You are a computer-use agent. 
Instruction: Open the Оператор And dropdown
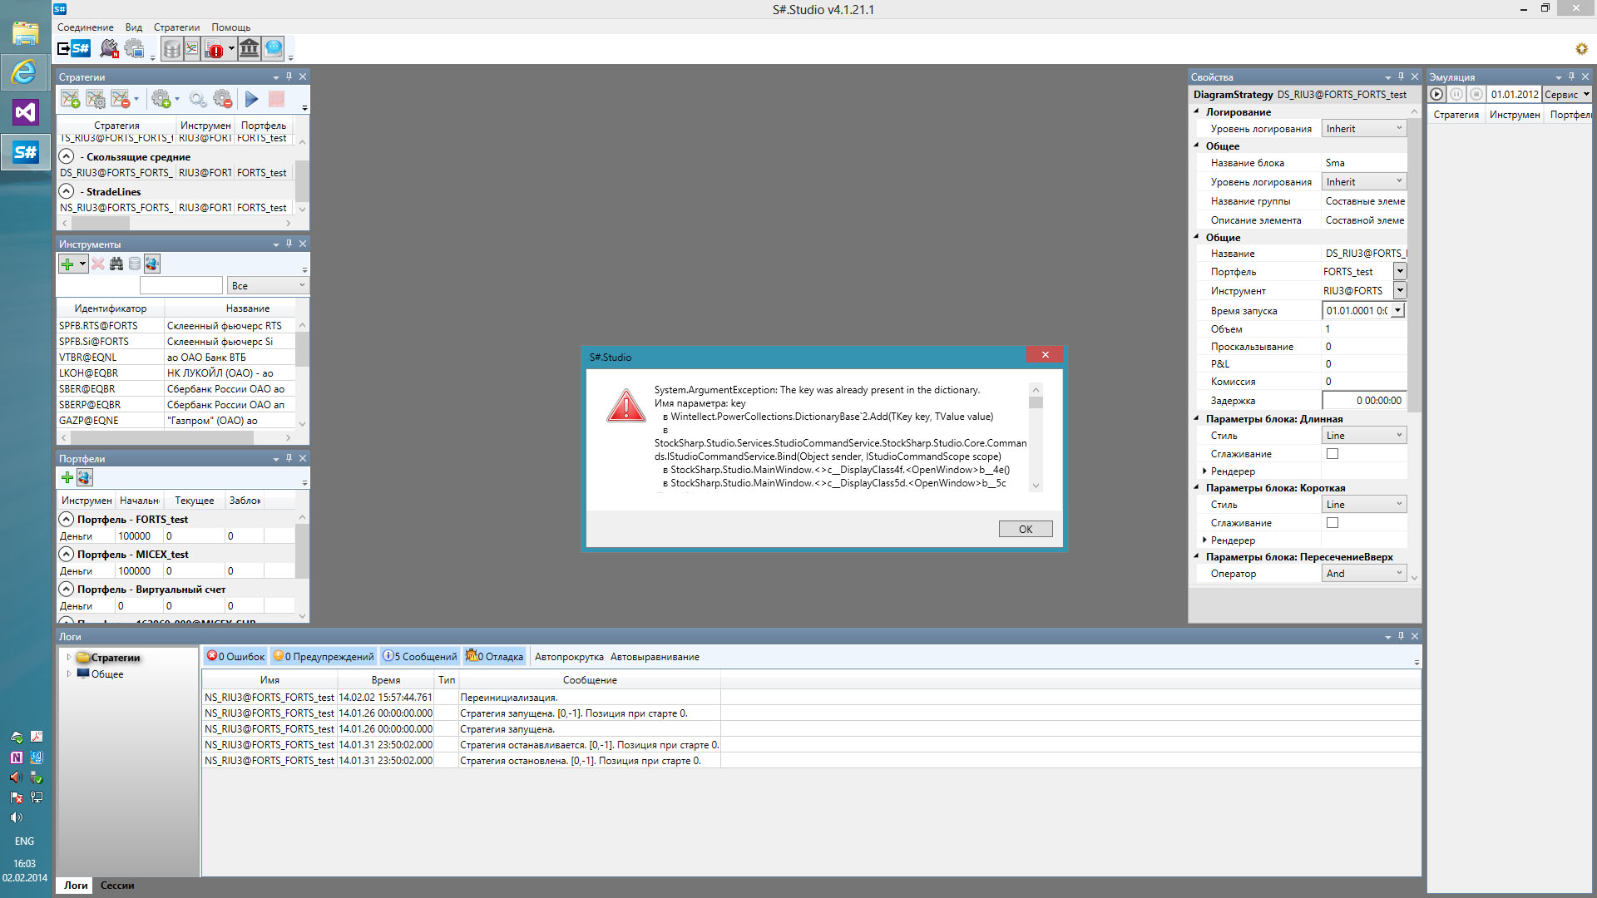1364,574
